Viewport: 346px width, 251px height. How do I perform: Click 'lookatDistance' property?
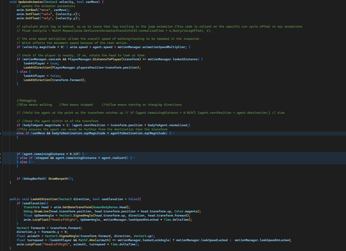(185, 59)
